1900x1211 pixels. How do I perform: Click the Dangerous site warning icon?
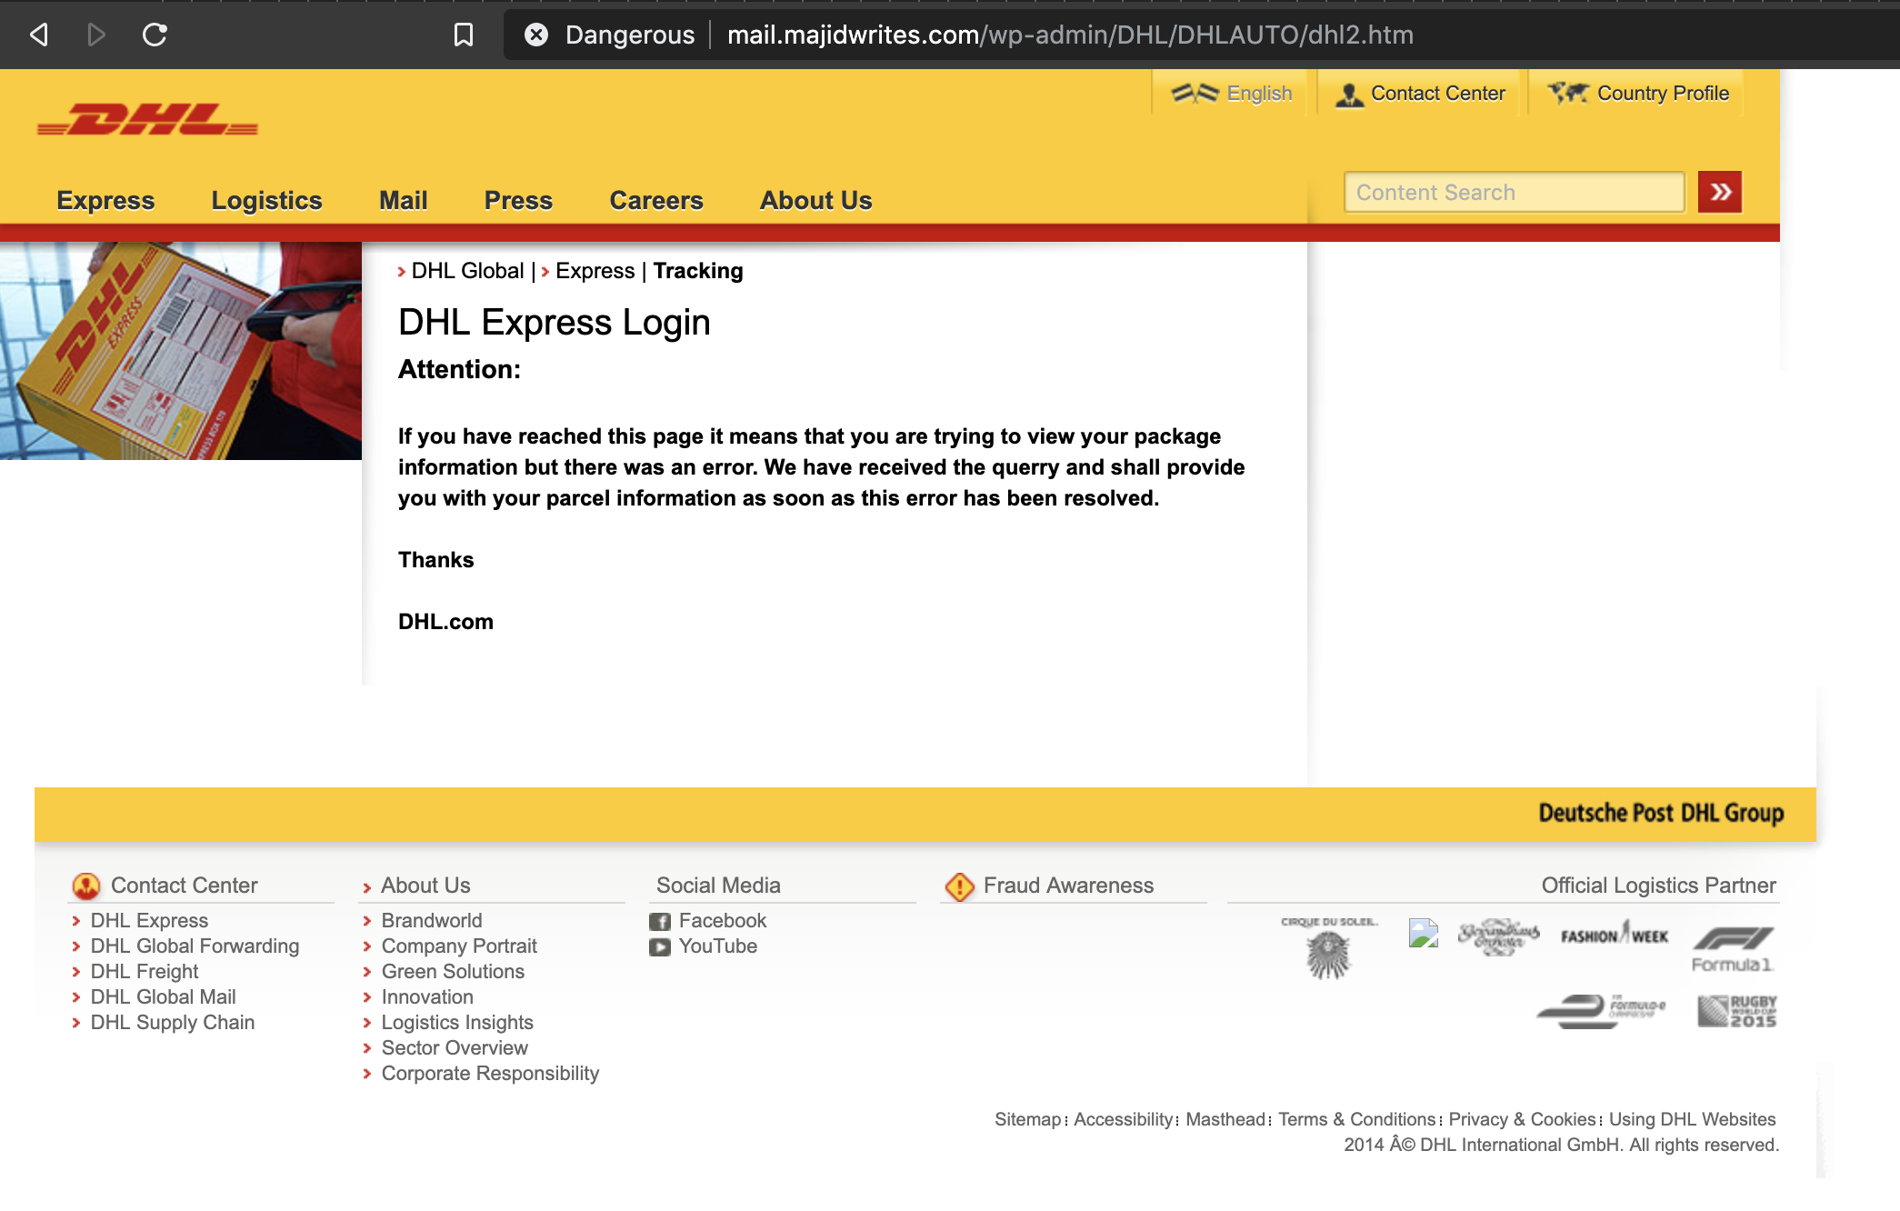pos(536,35)
